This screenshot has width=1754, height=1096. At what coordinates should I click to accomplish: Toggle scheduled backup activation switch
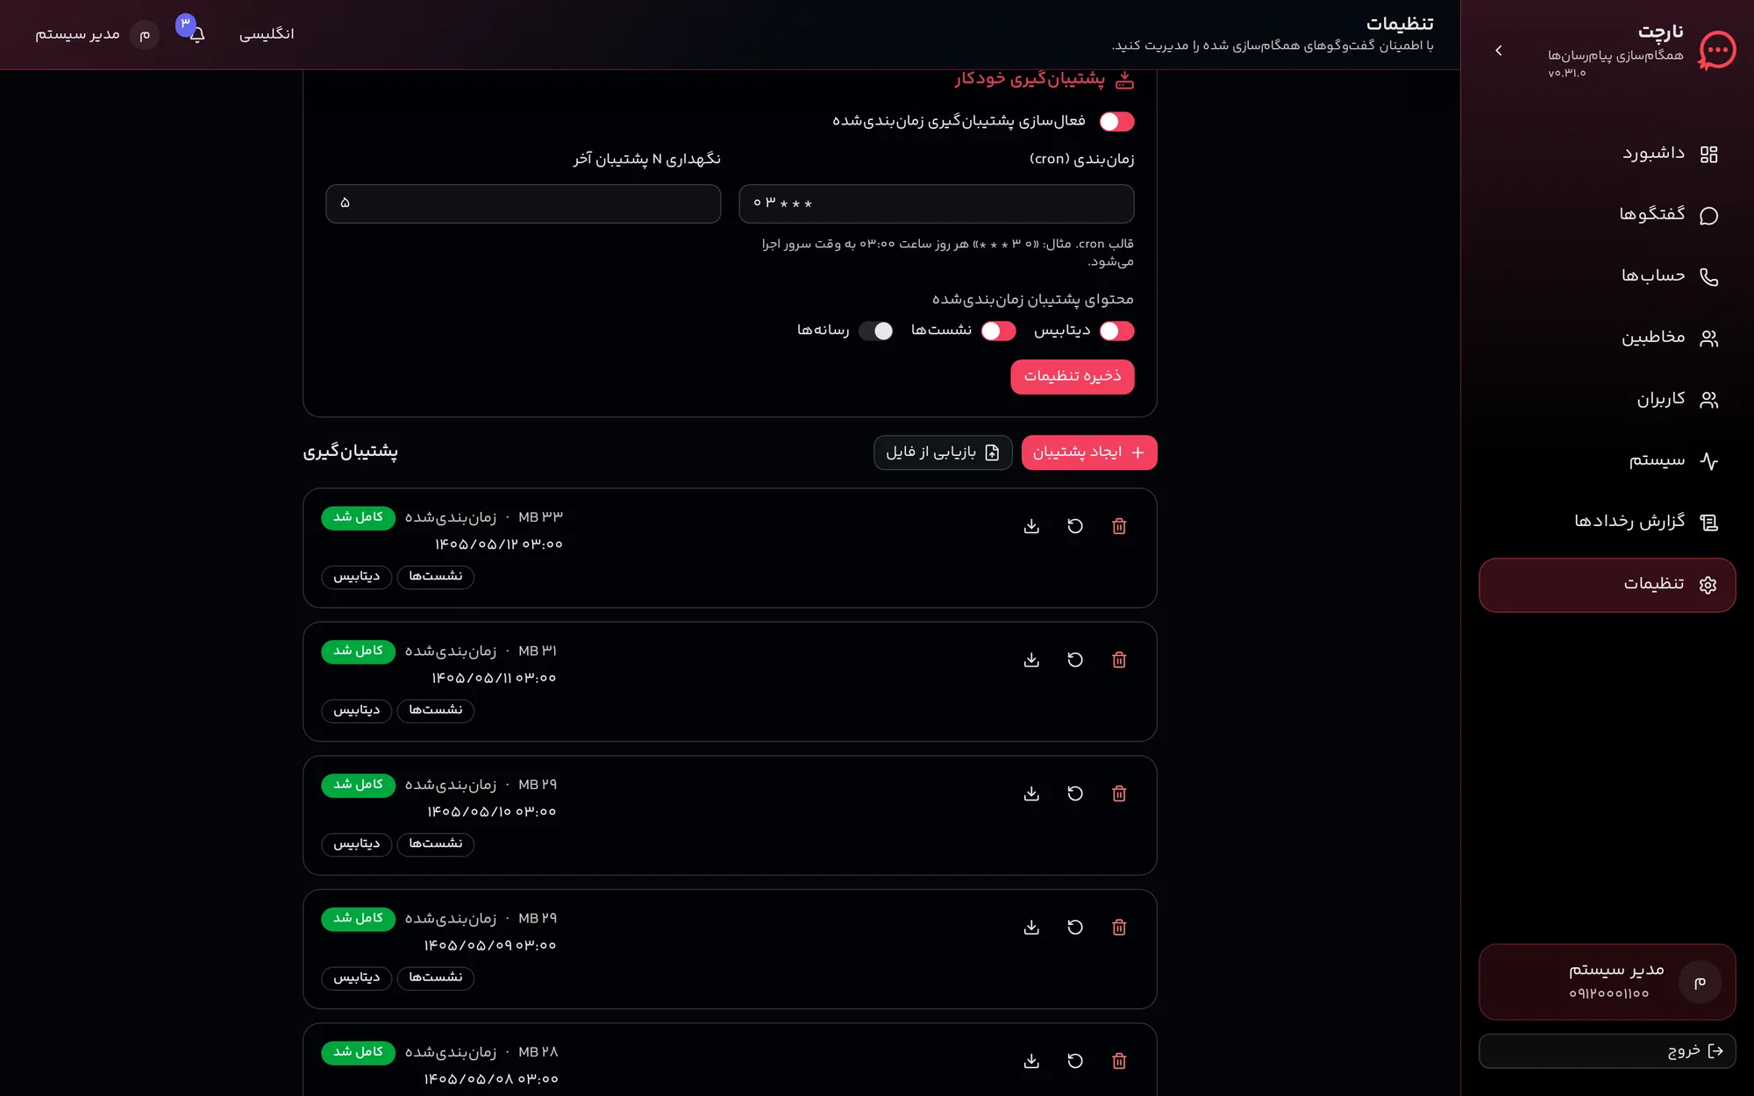coord(1116,122)
